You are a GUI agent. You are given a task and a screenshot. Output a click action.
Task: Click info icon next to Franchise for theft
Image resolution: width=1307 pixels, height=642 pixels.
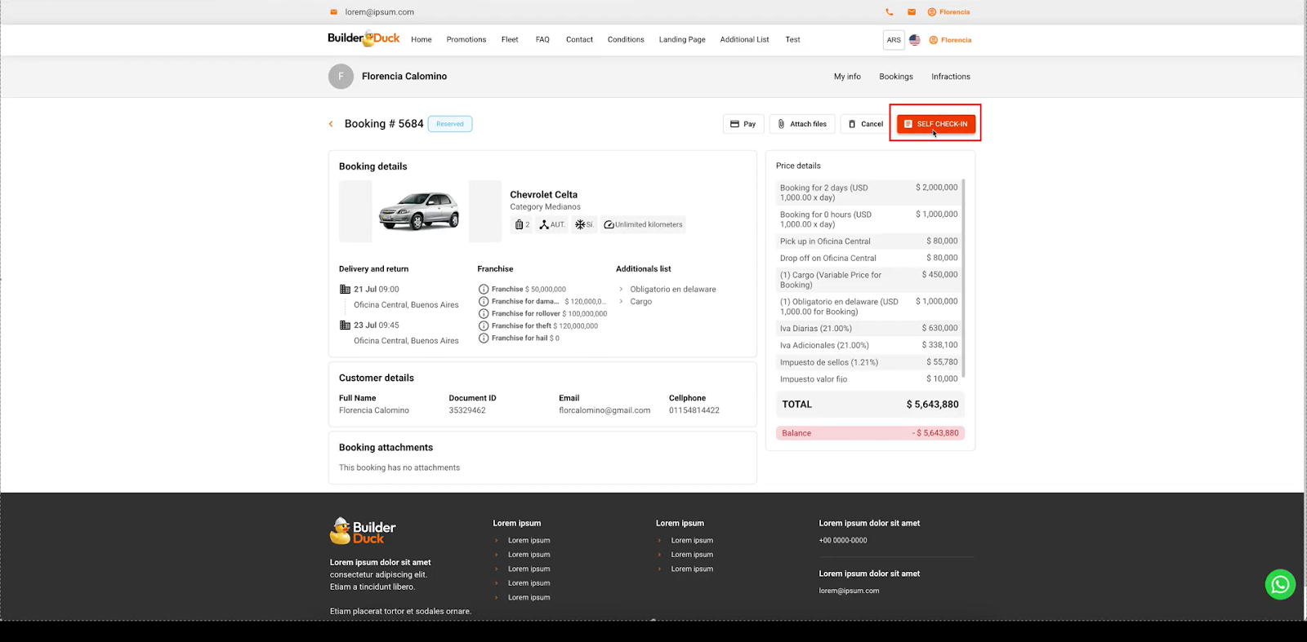(x=484, y=326)
